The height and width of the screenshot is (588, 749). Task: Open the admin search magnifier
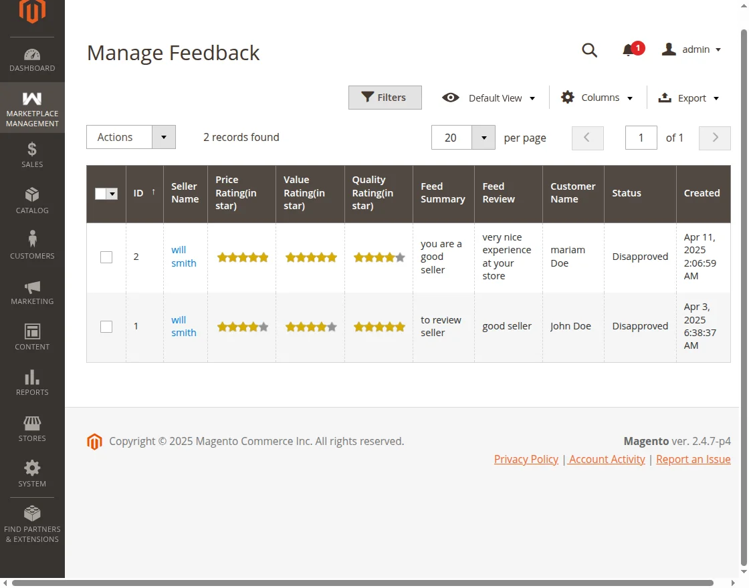(589, 50)
